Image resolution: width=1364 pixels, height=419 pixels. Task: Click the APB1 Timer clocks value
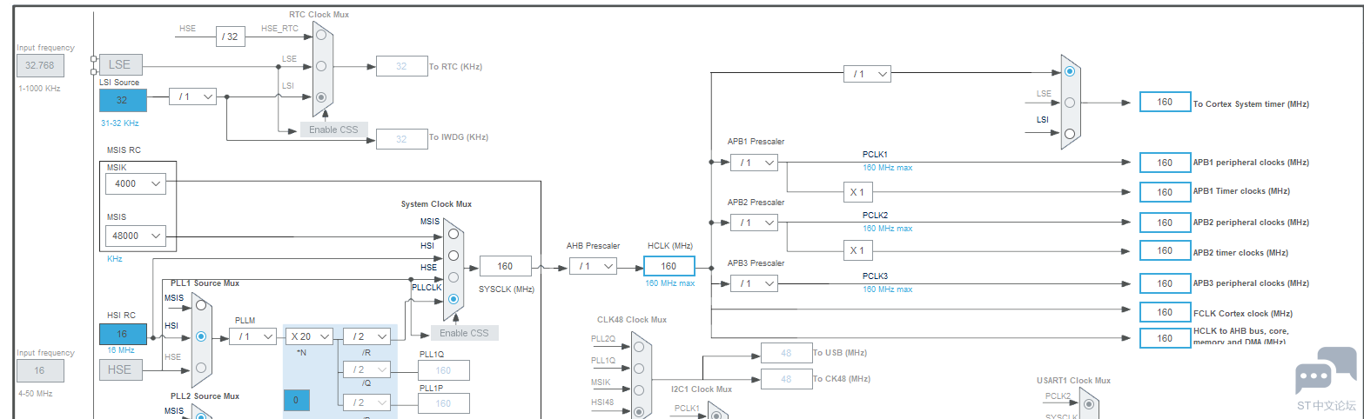[x=1166, y=191]
